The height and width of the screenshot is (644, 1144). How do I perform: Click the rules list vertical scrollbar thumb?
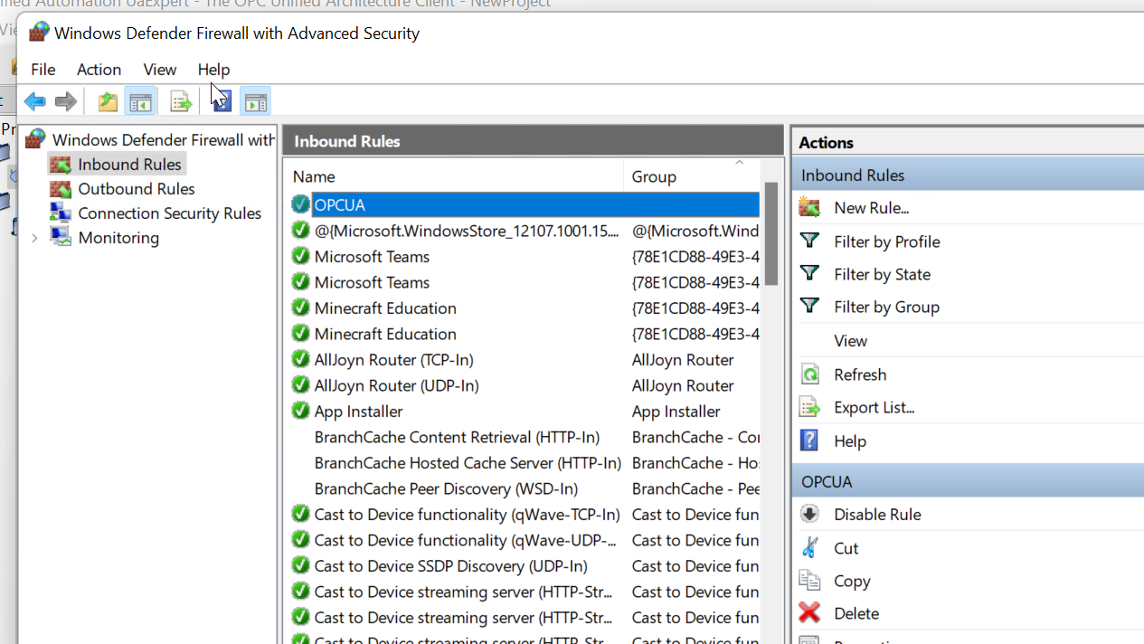pos(771,233)
